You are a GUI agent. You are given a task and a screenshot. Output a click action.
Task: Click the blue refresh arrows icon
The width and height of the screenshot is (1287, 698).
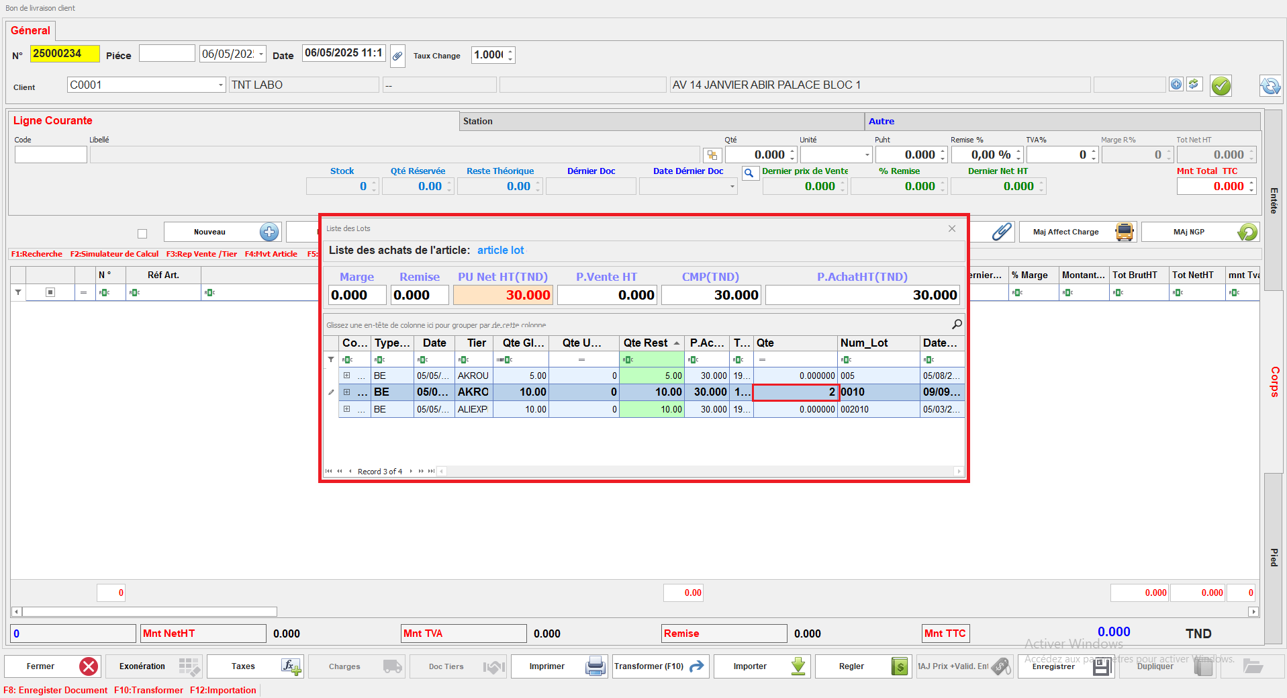click(x=1270, y=86)
